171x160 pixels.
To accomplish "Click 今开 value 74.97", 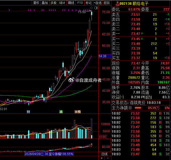I will point(165,63).
